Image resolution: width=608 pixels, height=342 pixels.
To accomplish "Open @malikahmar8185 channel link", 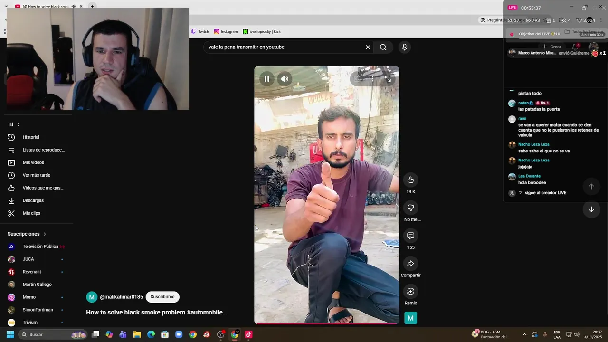I will click(x=121, y=297).
